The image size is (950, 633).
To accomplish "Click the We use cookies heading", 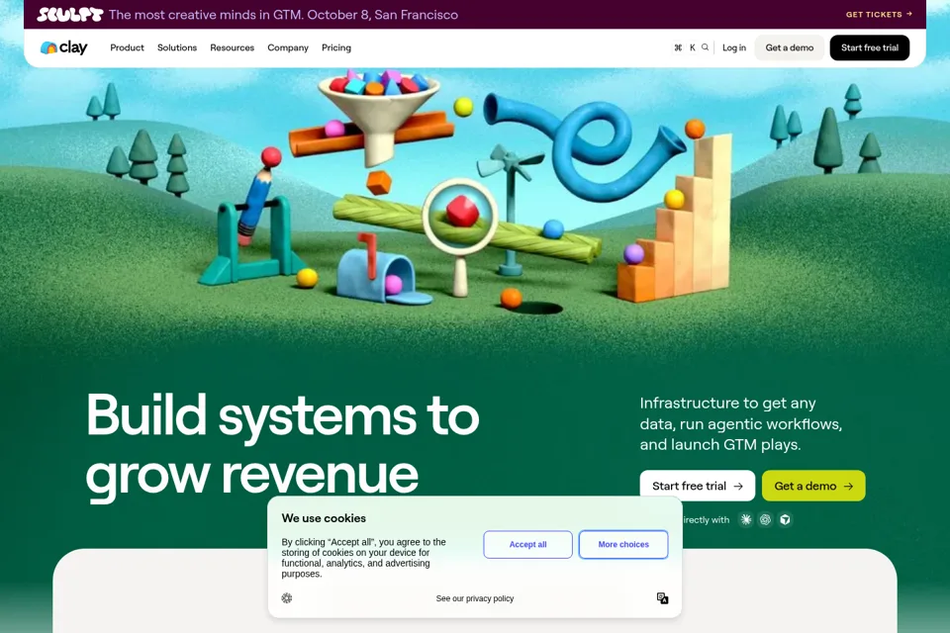I will tap(324, 518).
